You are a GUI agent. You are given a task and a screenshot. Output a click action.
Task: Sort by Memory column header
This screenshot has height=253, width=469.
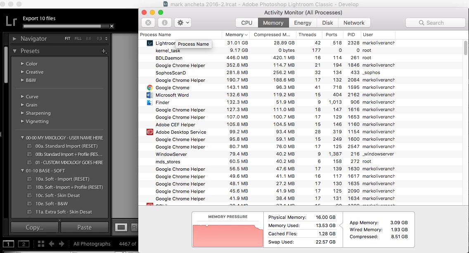click(x=236, y=35)
